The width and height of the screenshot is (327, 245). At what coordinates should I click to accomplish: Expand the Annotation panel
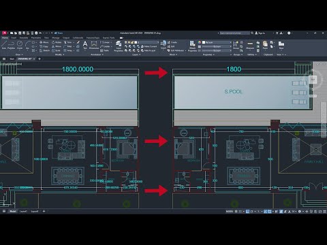click(97, 54)
